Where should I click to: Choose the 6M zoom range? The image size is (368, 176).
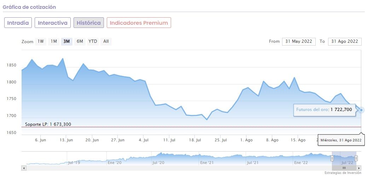point(80,41)
